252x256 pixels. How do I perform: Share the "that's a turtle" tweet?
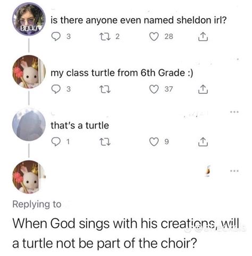203,142
